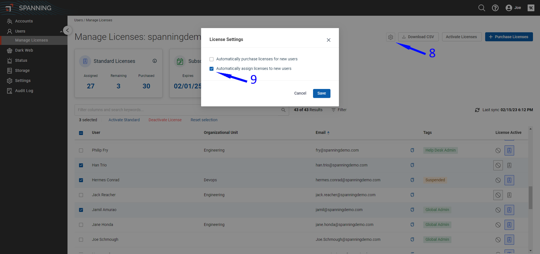Uncheck the Han Trio row checkbox

pos(81,165)
